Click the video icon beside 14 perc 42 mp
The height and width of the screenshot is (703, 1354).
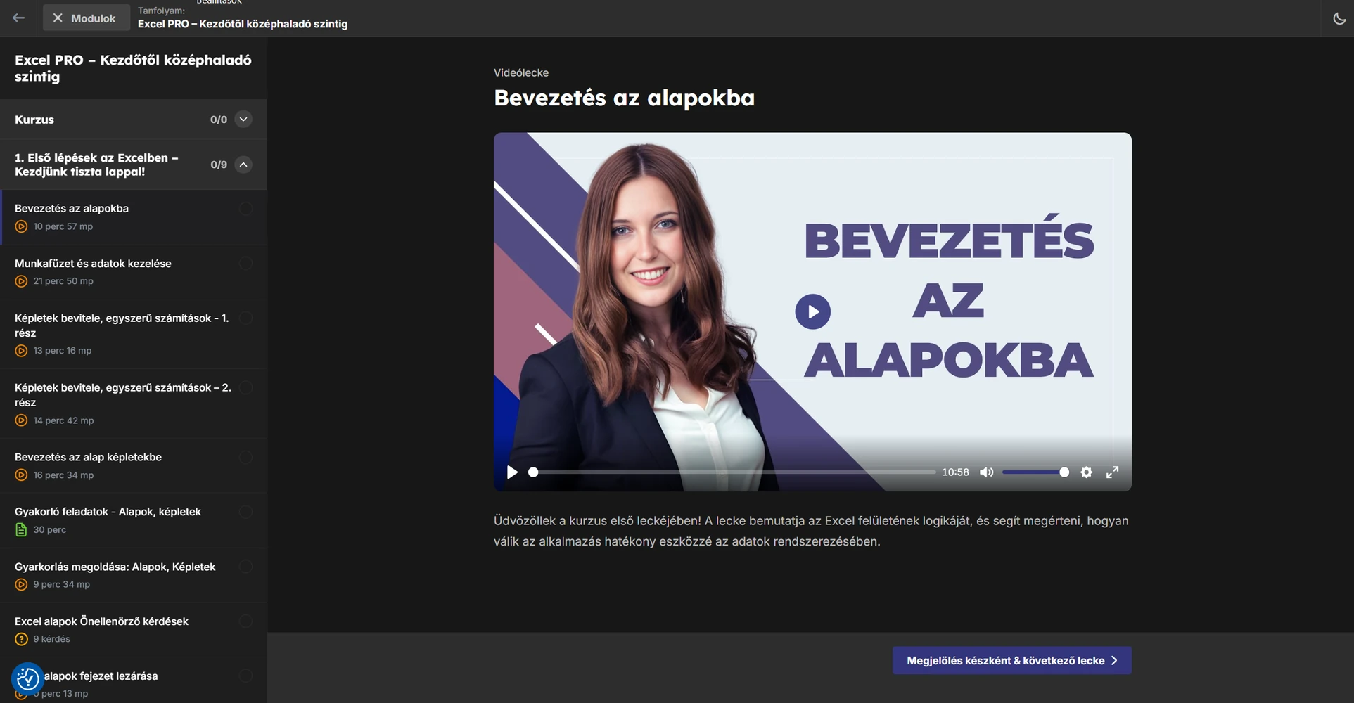point(21,420)
